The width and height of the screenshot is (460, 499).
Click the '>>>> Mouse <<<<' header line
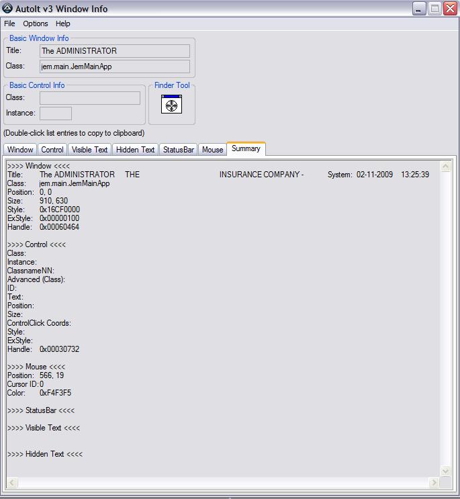[x=36, y=367]
